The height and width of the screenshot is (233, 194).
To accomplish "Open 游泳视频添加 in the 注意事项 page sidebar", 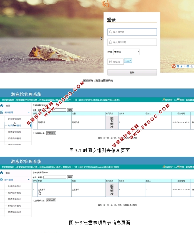I will coord(14,212).
